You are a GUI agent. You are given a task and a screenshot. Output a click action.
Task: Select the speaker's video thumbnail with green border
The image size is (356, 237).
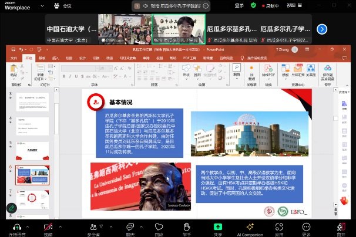[x=179, y=29]
